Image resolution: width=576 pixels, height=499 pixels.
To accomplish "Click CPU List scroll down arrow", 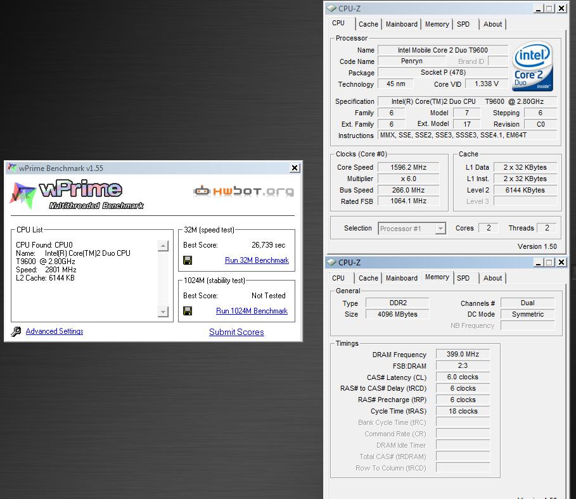I will coord(163,312).
